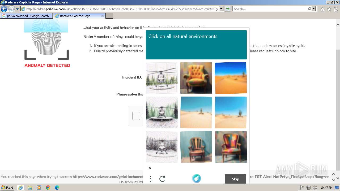This screenshot has height=191, width=340.
Task: Open the captcha three-dot options menu
Action: click(x=150, y=179)
